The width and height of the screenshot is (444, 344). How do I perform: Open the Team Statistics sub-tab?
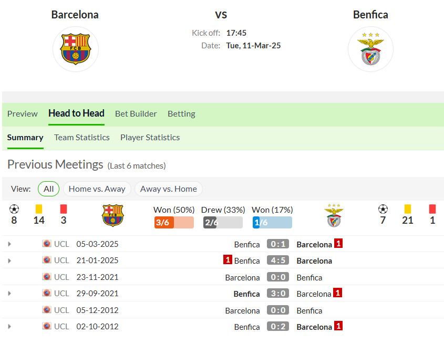tap(82, 138)
